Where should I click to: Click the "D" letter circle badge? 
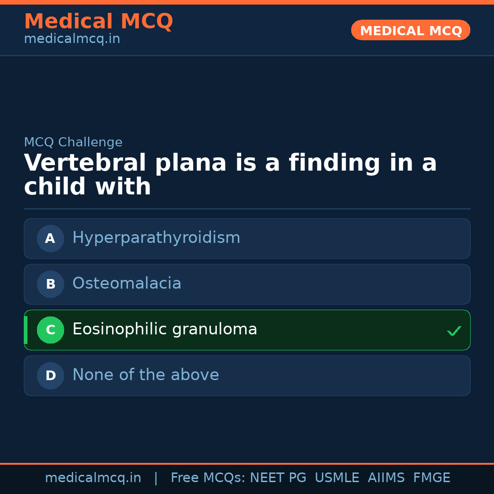click(50, 376)
